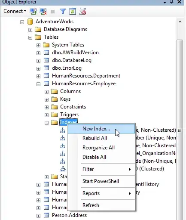The height and width of the screenshot is (220, 186).
Task: Click HumanResources.Department table icon
Action: click(x=46, y=76)
